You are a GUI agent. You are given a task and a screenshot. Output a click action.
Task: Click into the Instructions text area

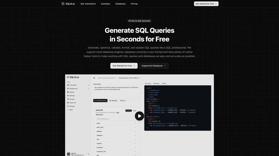[x=116, y=92]
